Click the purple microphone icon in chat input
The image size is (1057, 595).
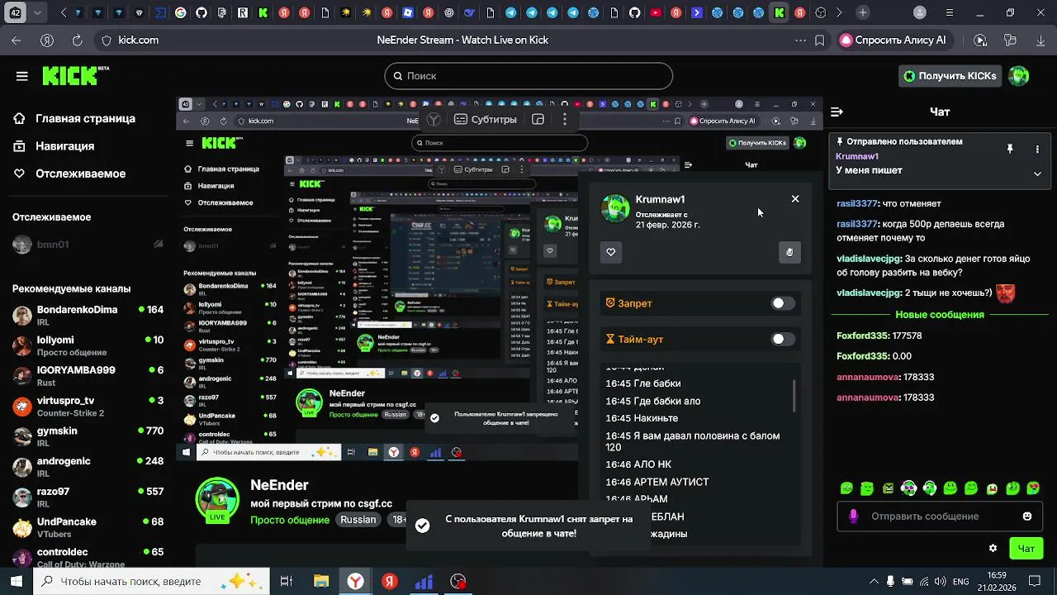tap(853, 516)
